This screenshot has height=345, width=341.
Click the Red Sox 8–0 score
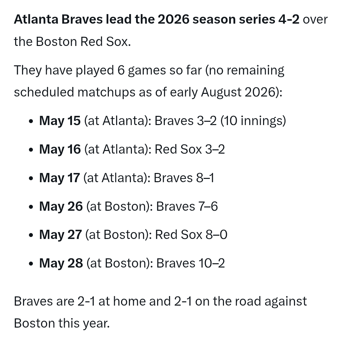(x=191, y=234)
